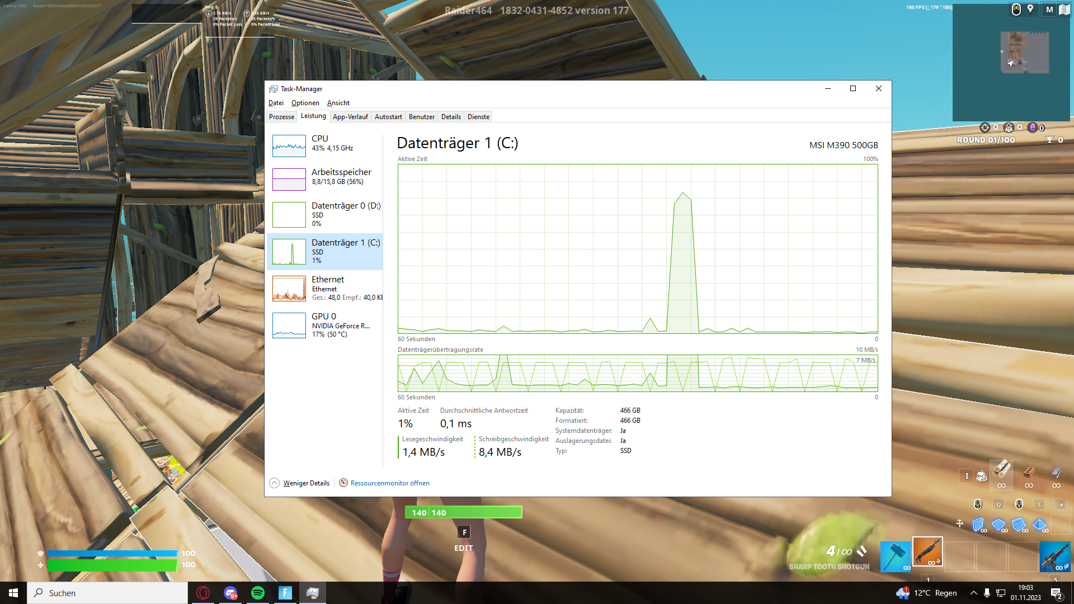Click the Suchen search box
Image resolution: width=1074 pixels, height=604 pixels.
(107, 593)
